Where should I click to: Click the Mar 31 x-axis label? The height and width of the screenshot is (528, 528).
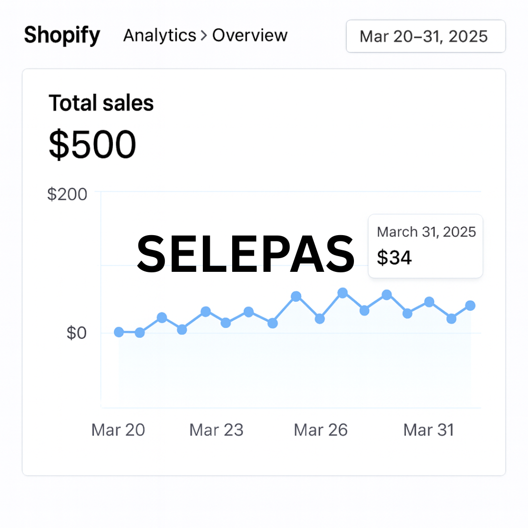click(x=429, y=430)
